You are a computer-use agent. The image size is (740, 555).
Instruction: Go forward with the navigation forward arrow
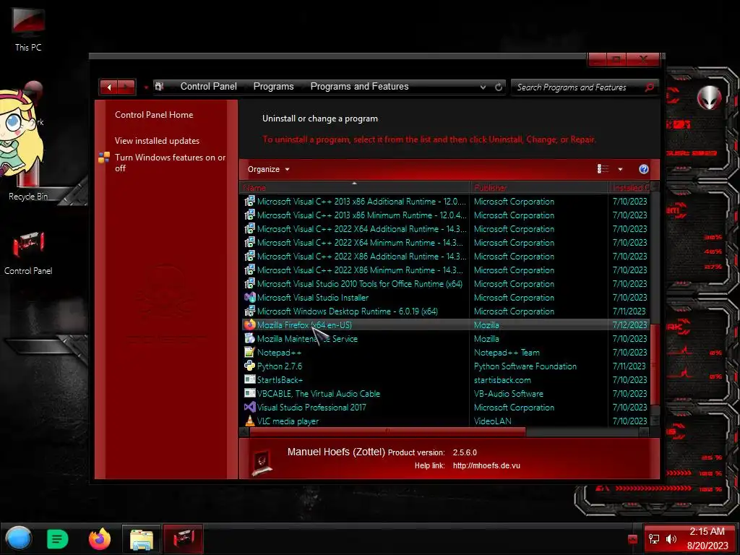[x=126, y=87]
